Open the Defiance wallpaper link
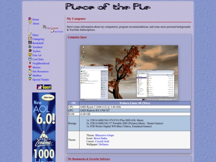 [x=104, y=144]
